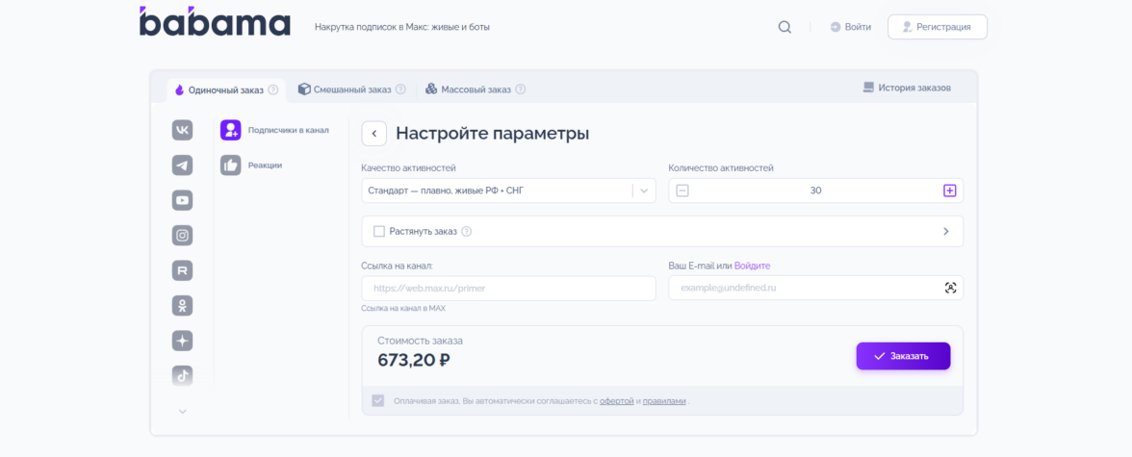Pick the Instagram icon in sidebar
This screenshot has width=1132, height=457.
point(182,235)
